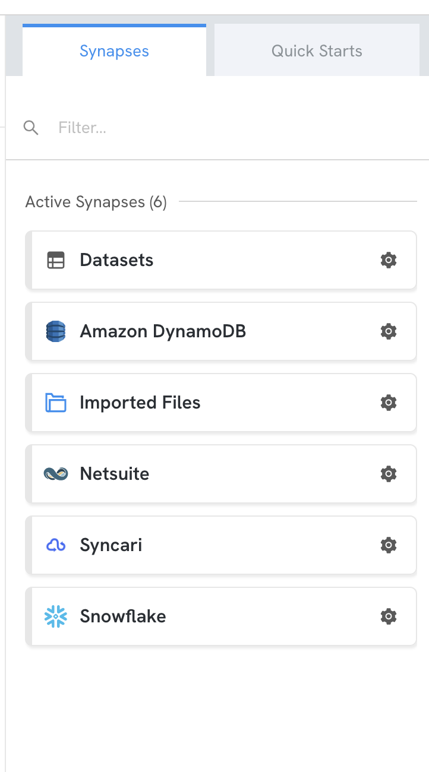
Task: Click the magnifier search icon
Action: [31, 128]
